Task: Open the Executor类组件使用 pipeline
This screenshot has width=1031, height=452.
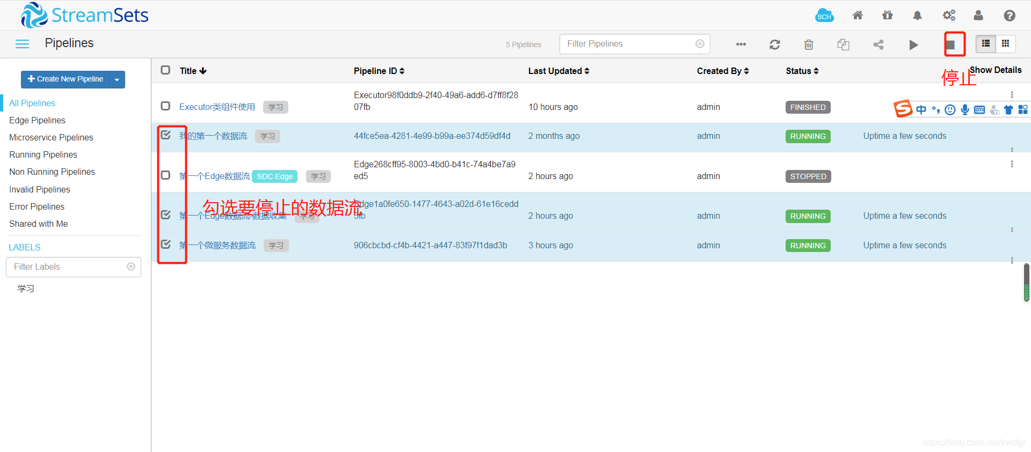Action: click(217, 107)
